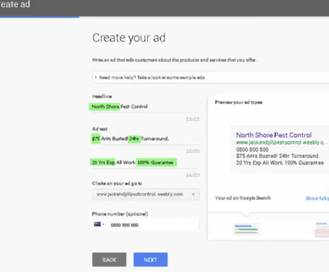Click the 'Phone number (optional)' label

tap(120, 214)
